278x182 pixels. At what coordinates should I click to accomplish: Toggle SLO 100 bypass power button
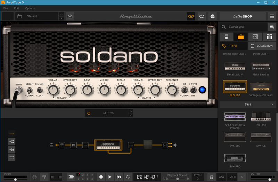click(89, 113)
